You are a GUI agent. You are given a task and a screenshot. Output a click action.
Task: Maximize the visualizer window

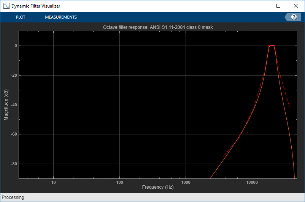pos(278,6)
